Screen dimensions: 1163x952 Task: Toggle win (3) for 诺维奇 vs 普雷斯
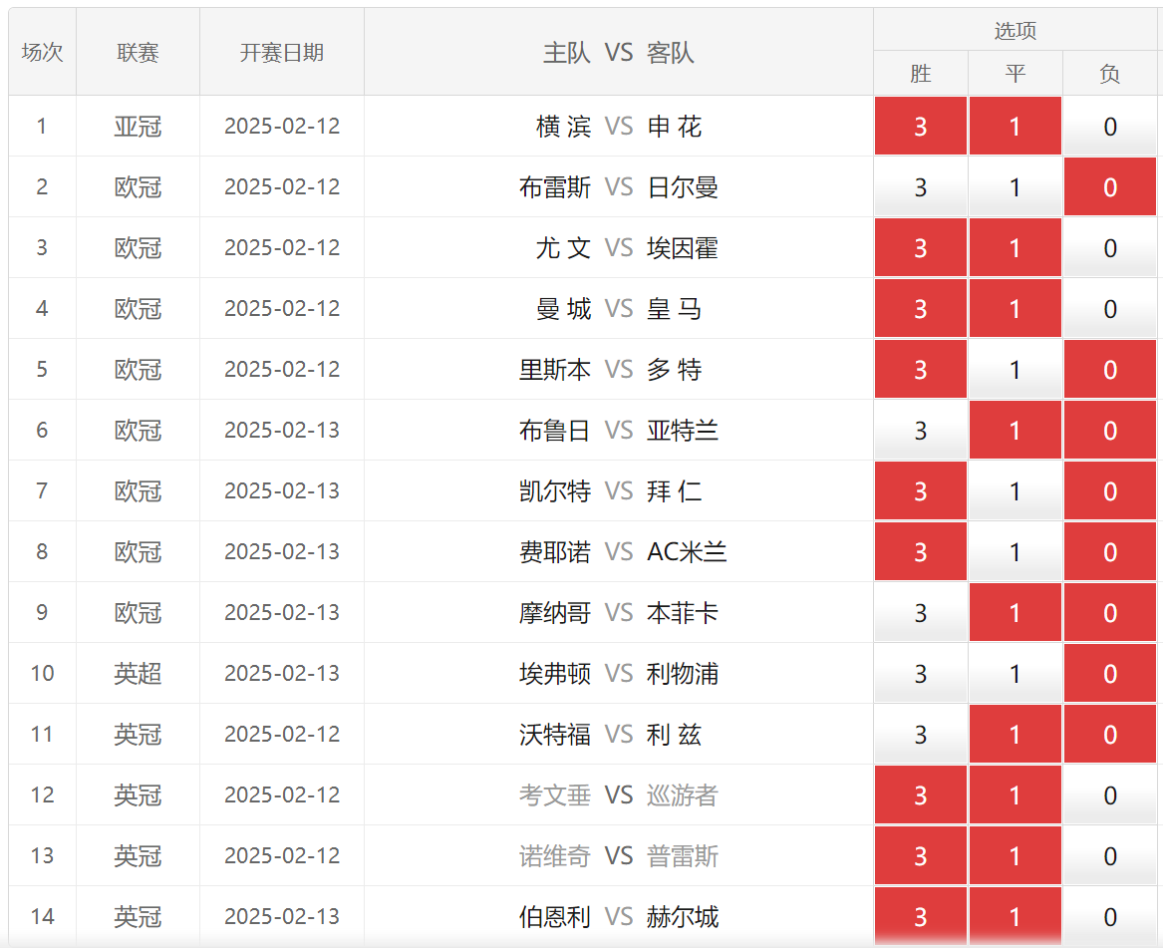tap(921, 856)
